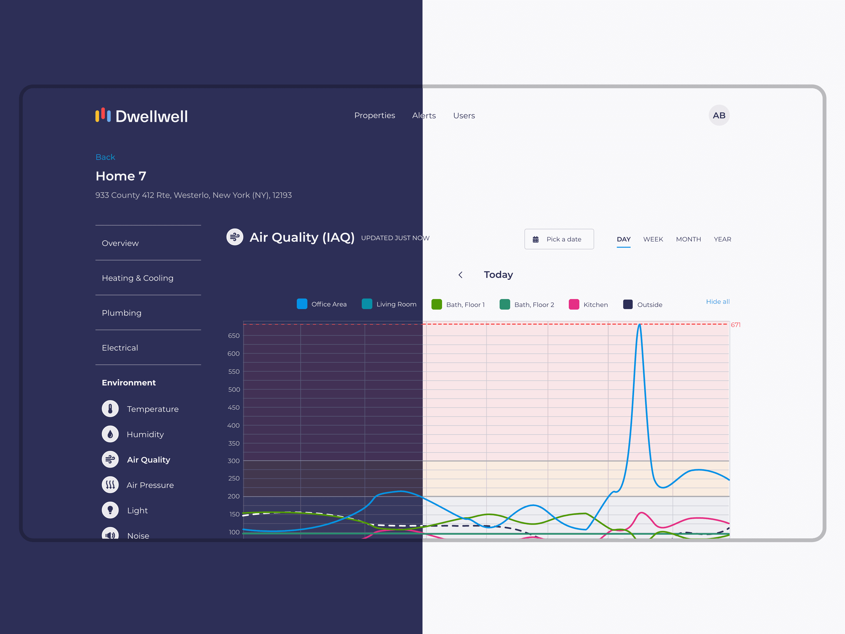Toggle the Kitchen series swatch

574,304
